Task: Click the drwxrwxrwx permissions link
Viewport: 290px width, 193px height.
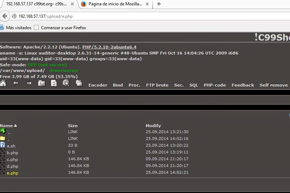Action: (64, 71)
